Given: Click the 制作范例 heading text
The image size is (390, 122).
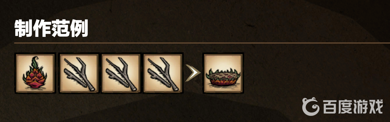Looking at the screenshot, I should (x=51, y=28).
